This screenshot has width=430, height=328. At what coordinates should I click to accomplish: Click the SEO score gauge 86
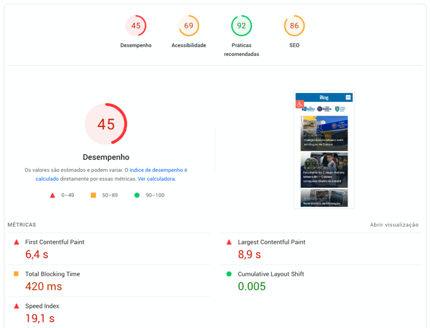pyautogui.click(x=294, y=26)
